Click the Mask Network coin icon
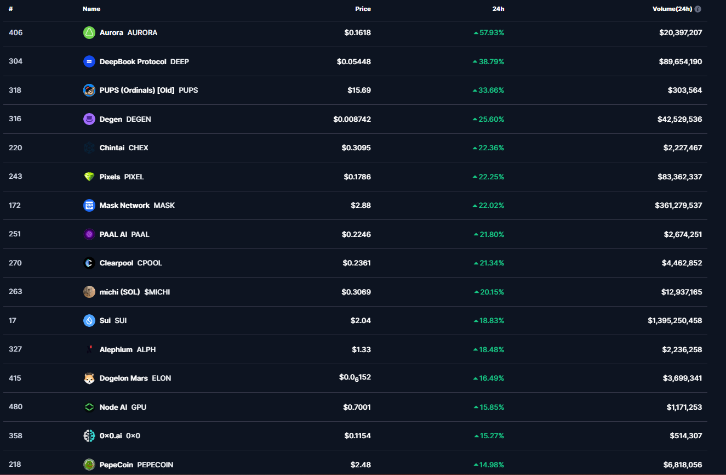The height and width of the screenshot is (475, 726). (x=89, y=206)
